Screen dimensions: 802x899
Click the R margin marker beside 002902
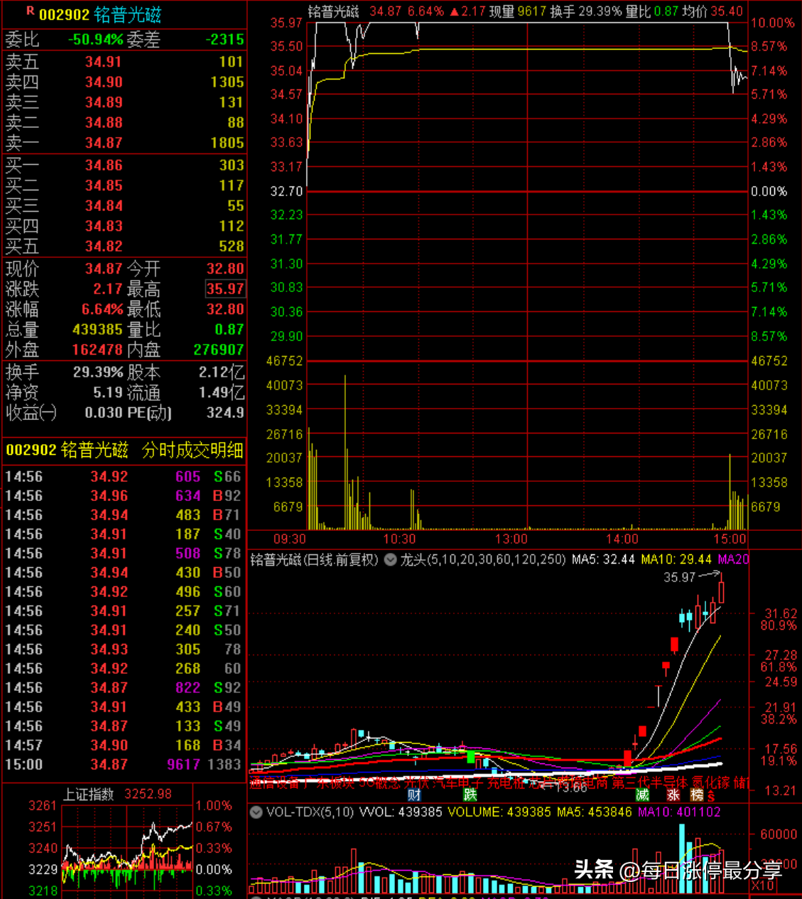30,11
